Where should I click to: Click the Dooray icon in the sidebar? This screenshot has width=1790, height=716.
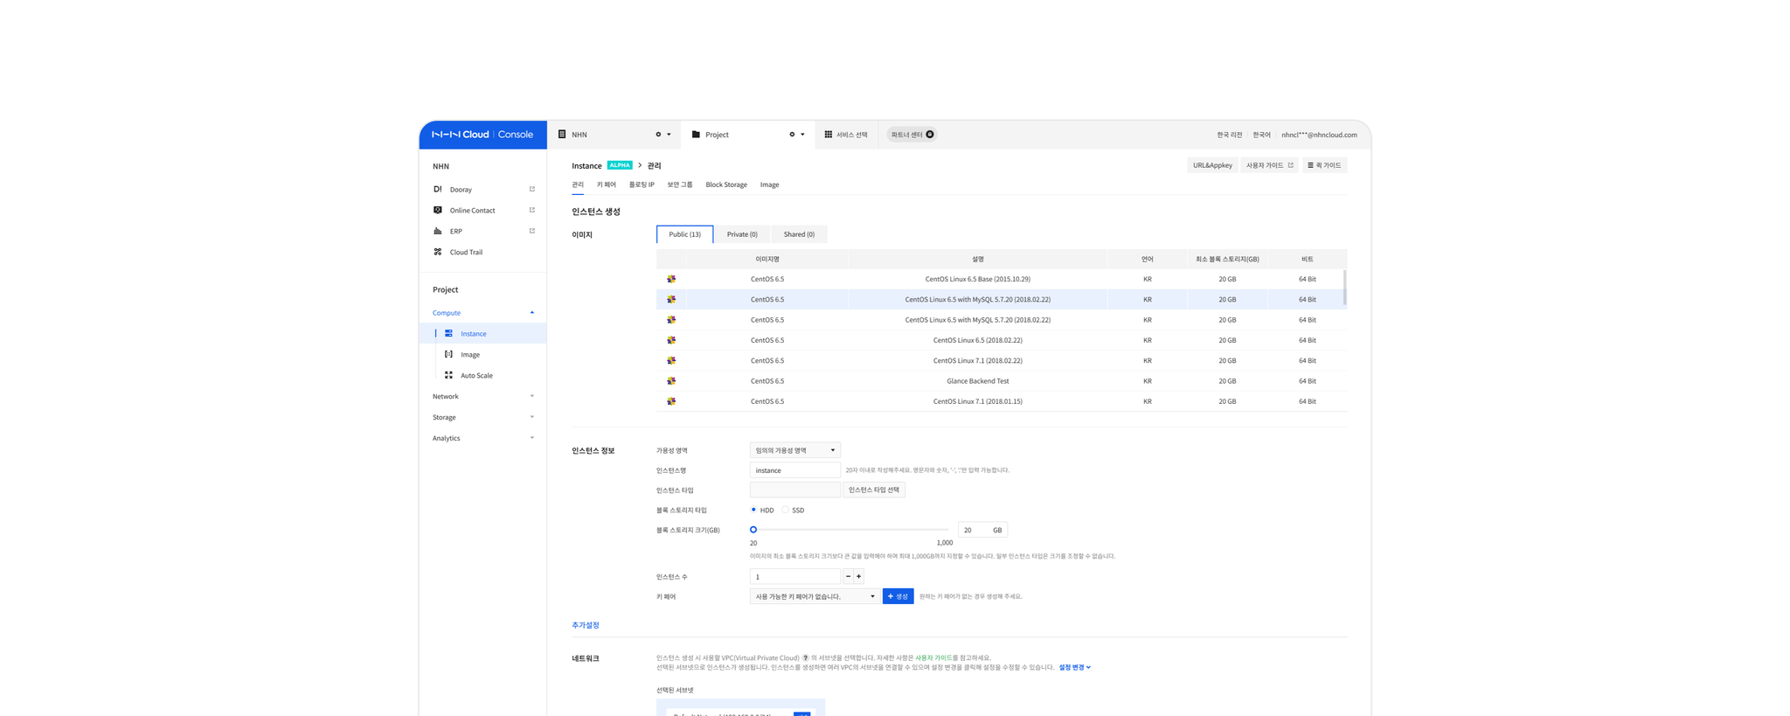point(438,189)
